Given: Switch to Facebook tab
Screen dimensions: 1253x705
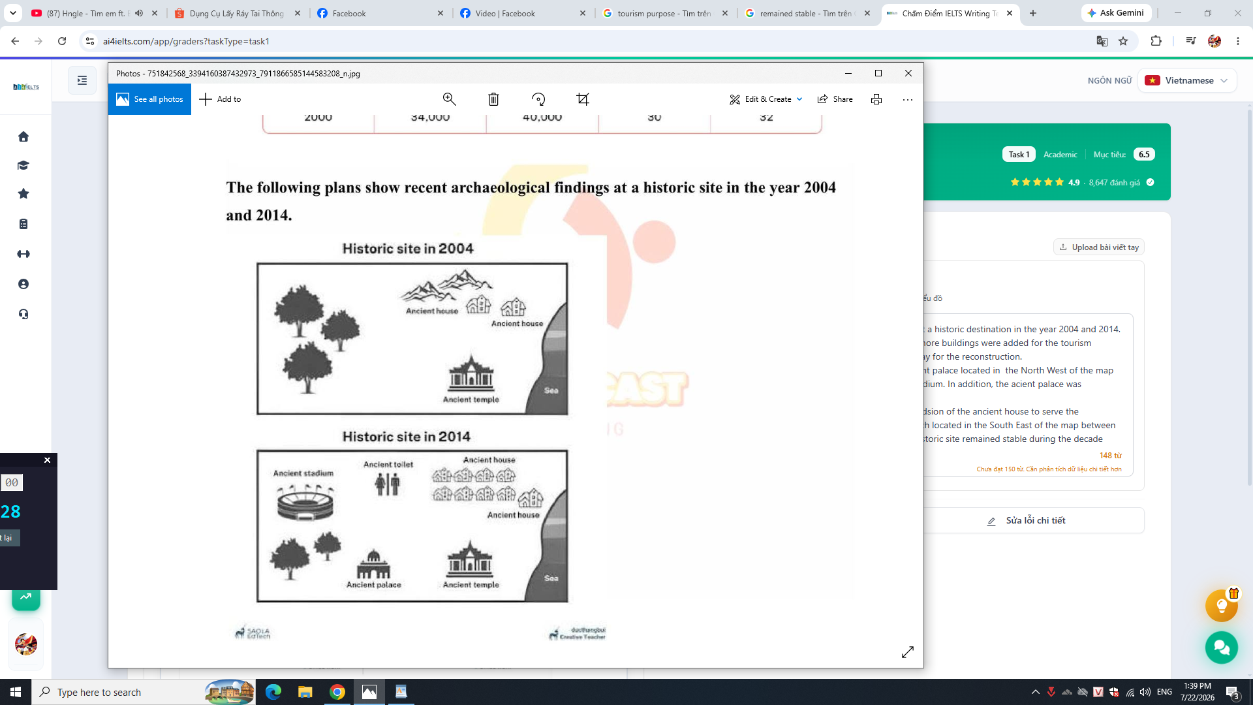Looking at the screenshot, I should [380, 13].
